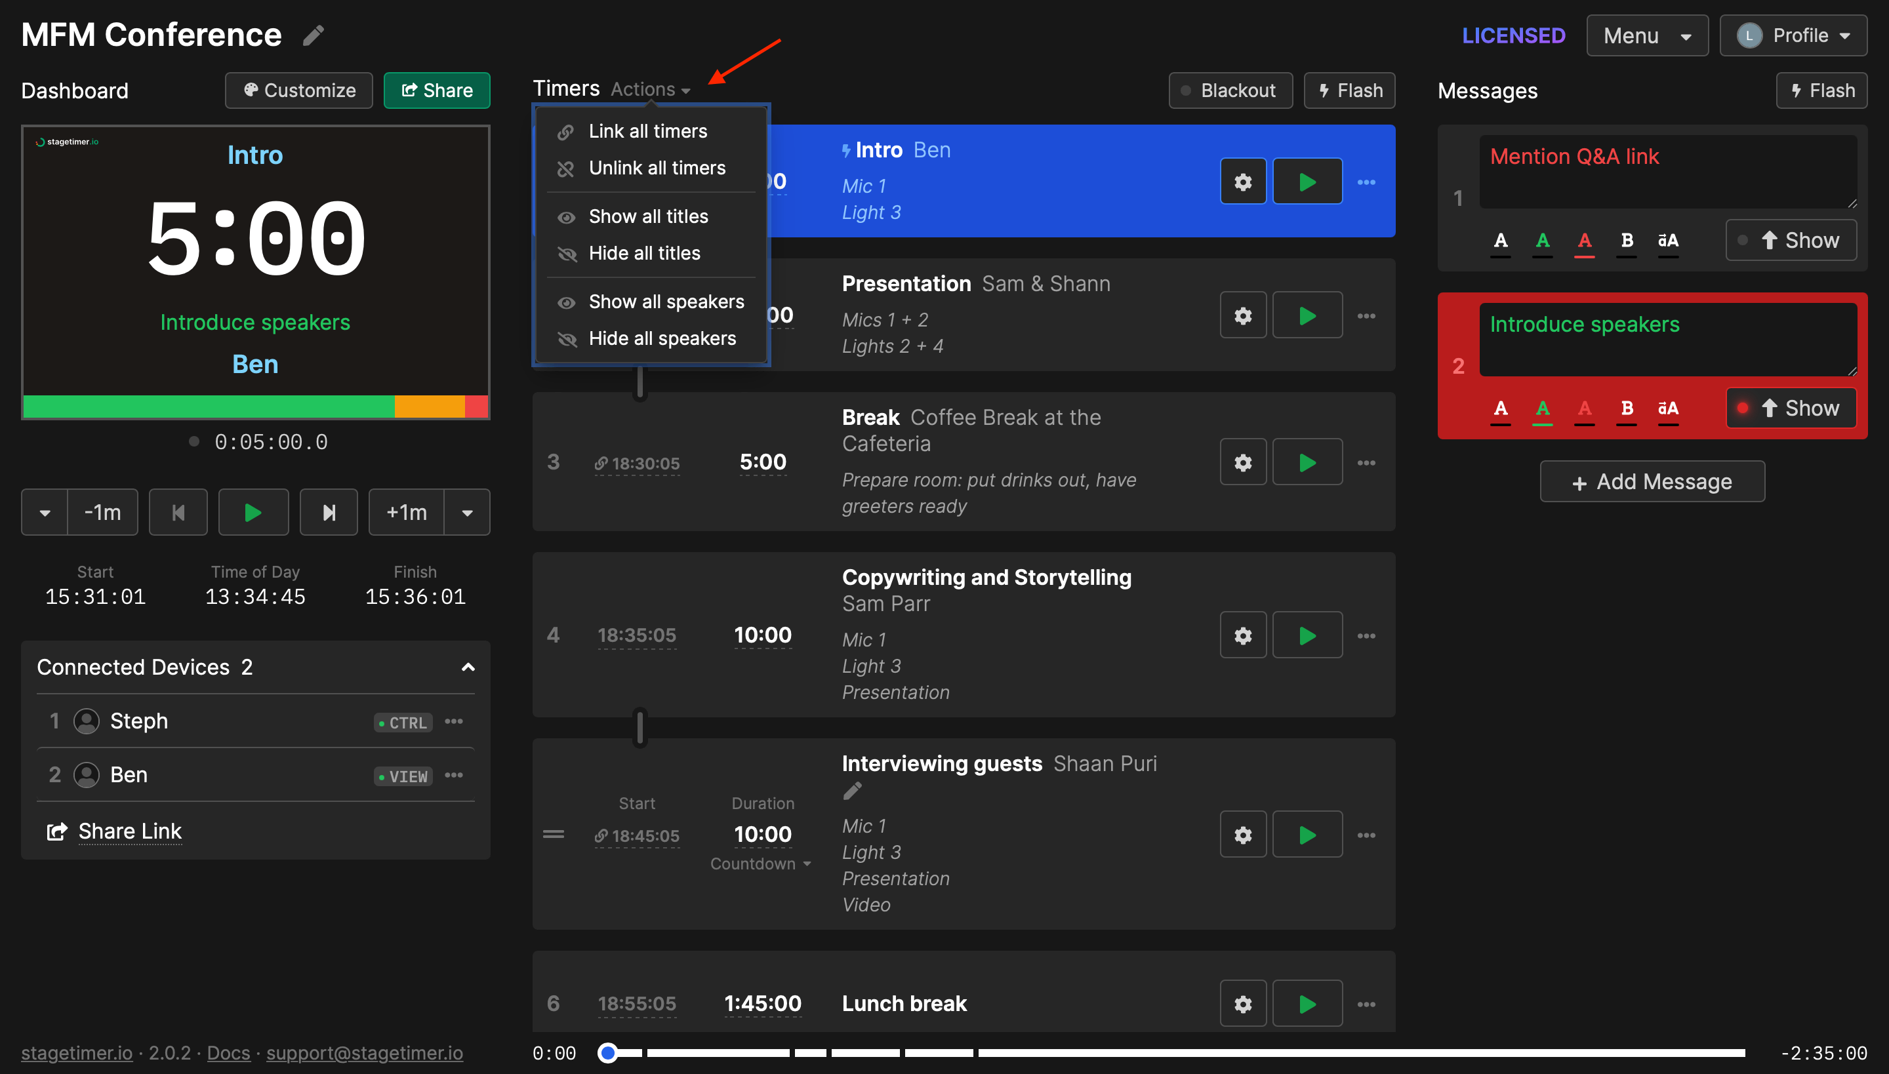Toggle Hide all titles option
The height and width of the screenshot is (1074, 1889).
[645, 252]
